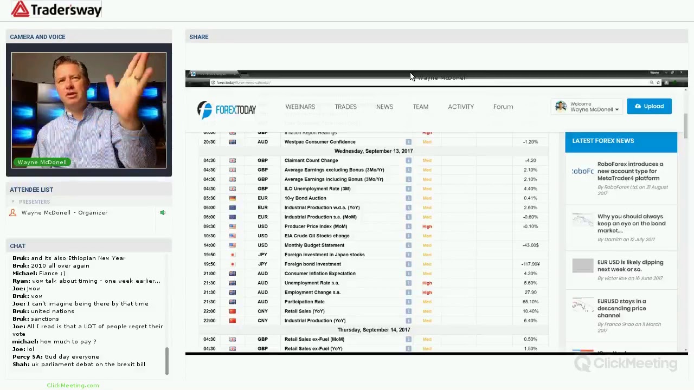Open info icon for Producer Price Index (MoM)
Image resolution: width=694 pixels, height=390 pixels.
tap(409, 226)
